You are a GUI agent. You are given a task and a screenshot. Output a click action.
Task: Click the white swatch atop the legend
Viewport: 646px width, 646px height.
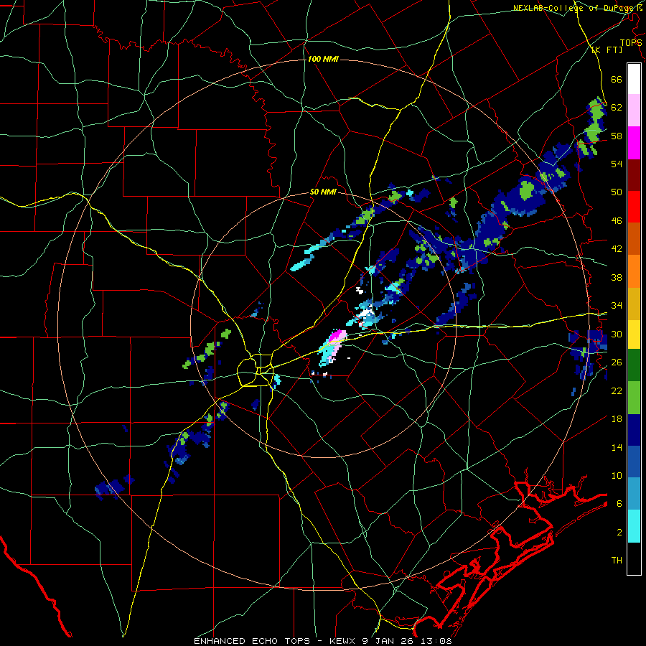click(x=634, y=79)
